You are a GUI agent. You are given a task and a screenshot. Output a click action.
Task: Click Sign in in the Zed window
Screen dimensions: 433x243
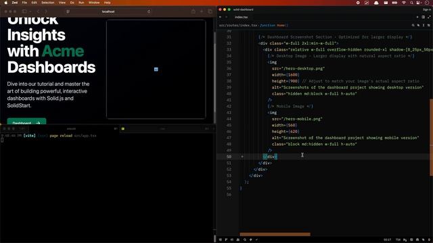pos(427,9)
